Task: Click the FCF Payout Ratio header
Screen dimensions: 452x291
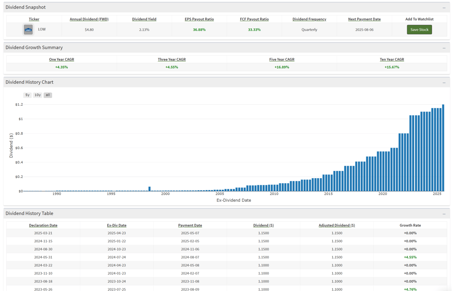Action: [254, 19]
